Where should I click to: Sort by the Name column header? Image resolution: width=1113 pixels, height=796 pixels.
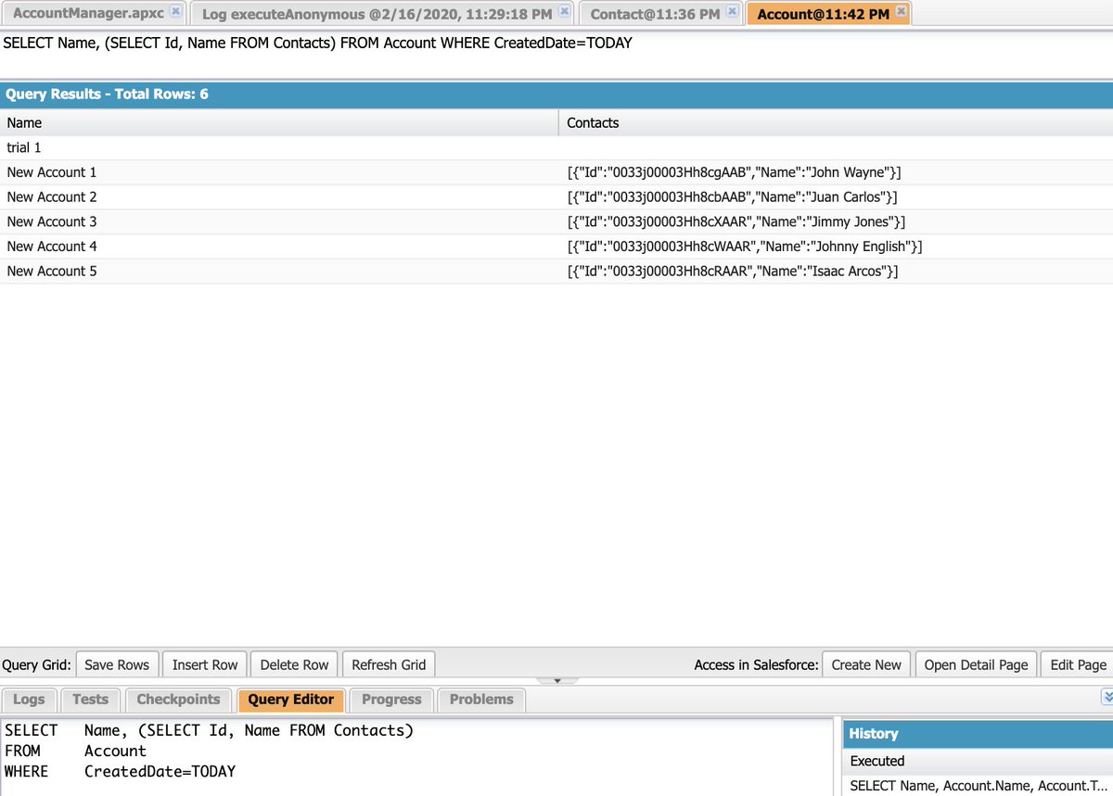pos(279,122)
